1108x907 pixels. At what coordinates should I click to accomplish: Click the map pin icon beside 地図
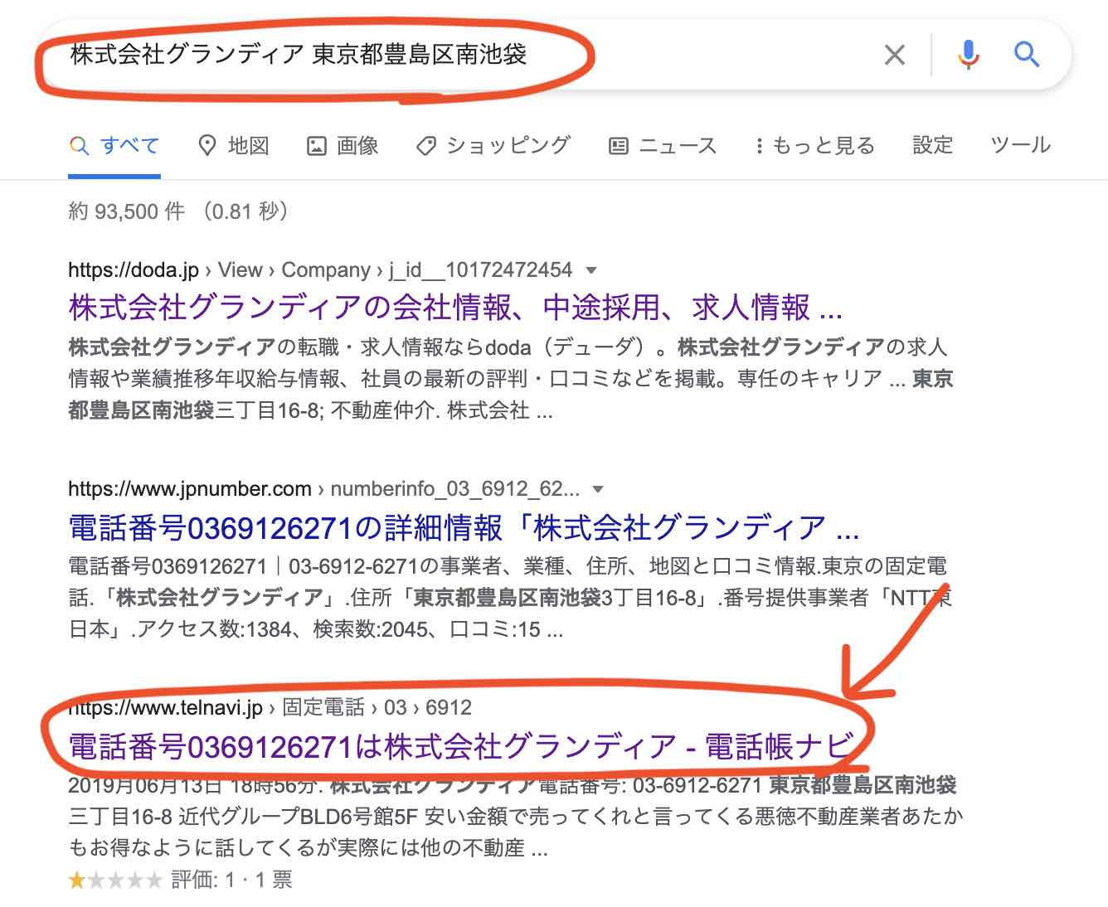click(207, 146)
